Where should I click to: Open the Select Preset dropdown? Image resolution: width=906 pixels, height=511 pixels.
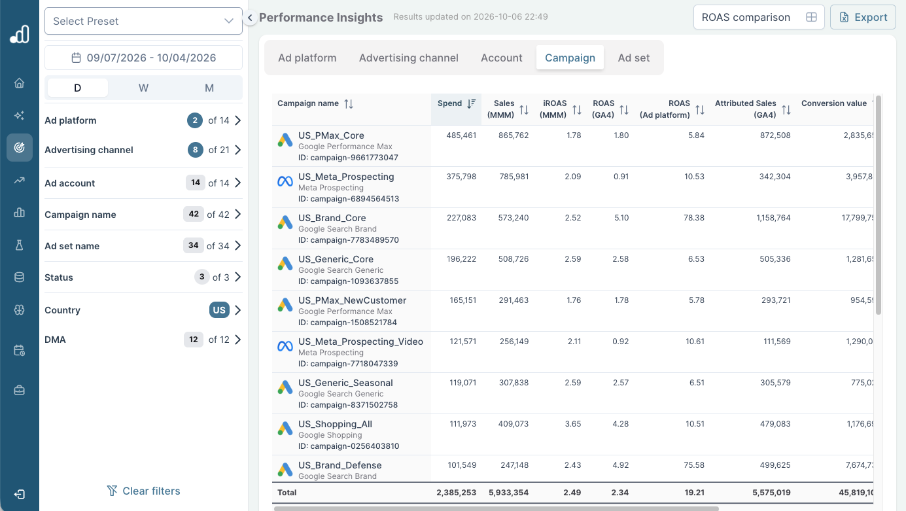tap(143, 21)
